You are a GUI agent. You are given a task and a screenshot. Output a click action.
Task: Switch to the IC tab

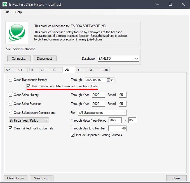point(57,70)
